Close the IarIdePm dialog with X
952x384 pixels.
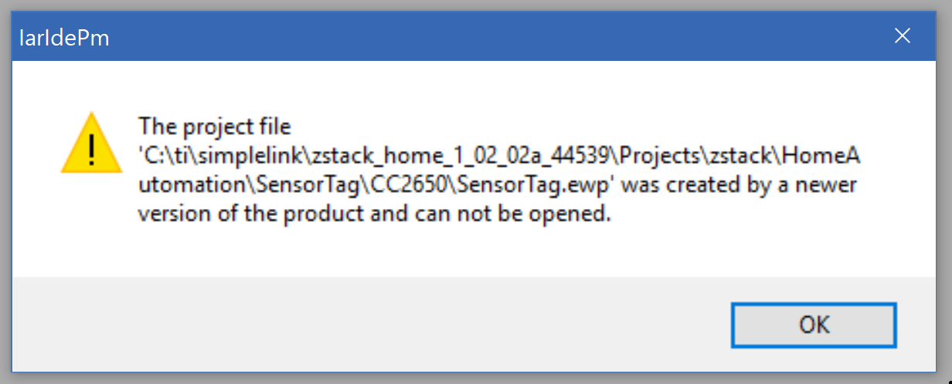[x=902, y=35]
